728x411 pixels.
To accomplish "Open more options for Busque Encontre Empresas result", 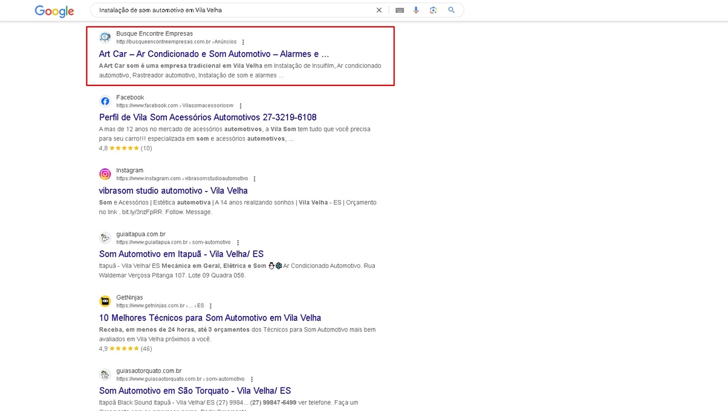I will (243, 42).
